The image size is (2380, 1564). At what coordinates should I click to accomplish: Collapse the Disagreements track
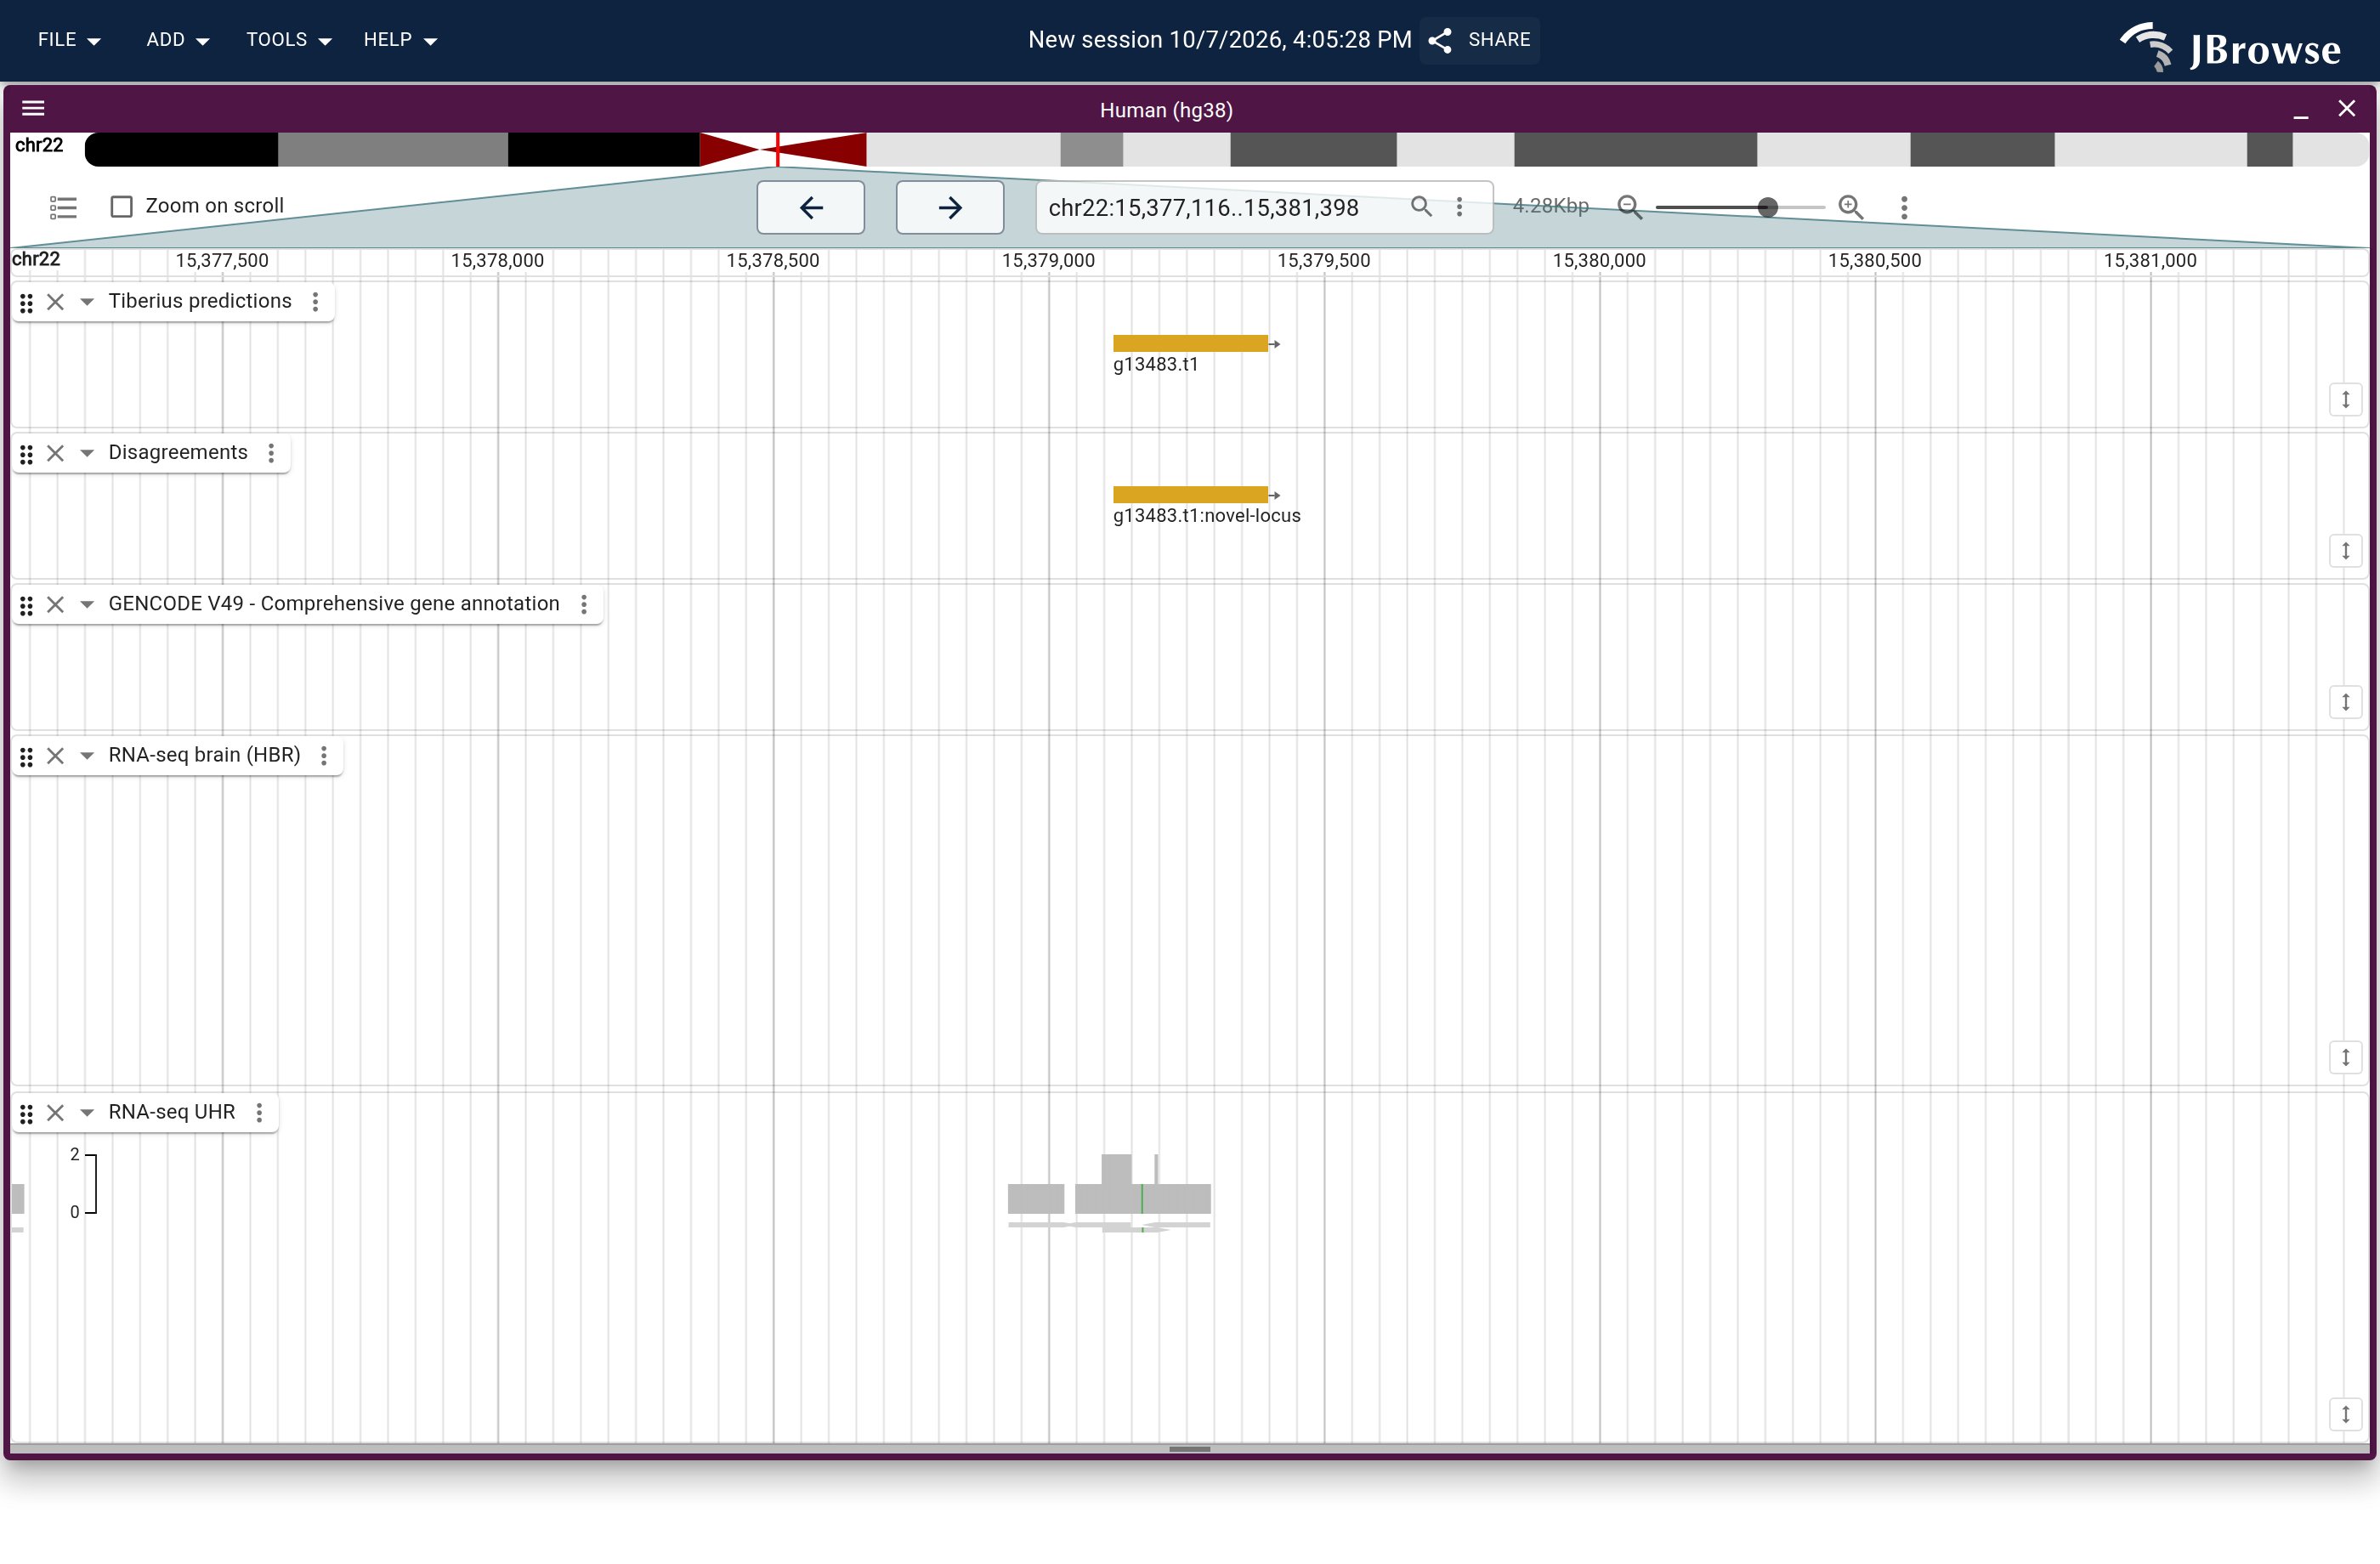(87, 453)
